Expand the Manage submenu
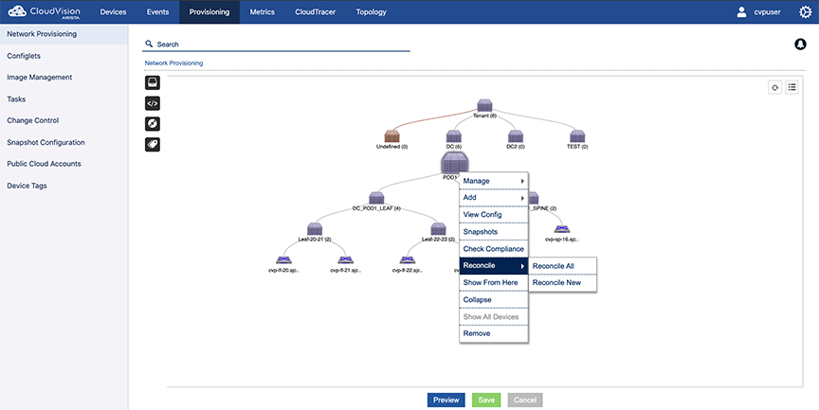Screen dimensions: 819x410 pos(494,181)
